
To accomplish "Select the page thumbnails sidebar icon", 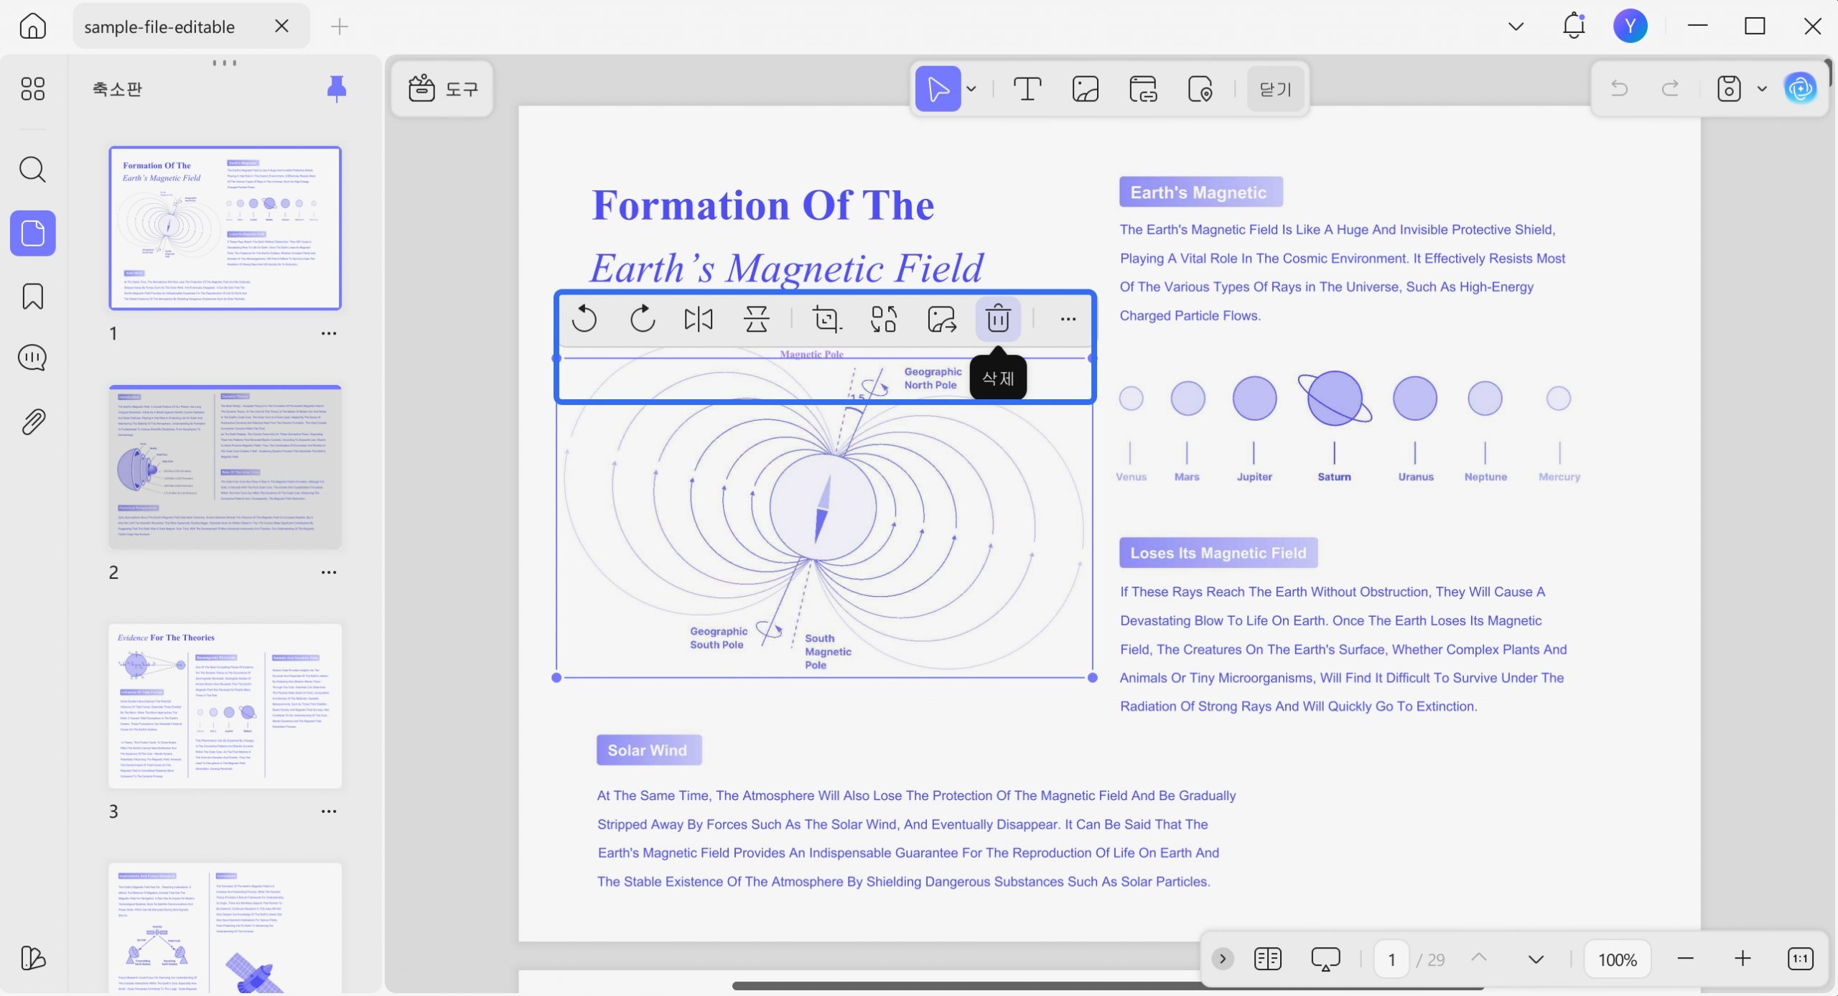I will click(33, 233).
